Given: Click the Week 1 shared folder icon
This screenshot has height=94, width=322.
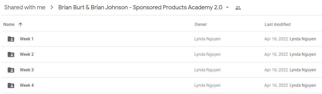Looking at the screenshot, I should tap(11, 39).
